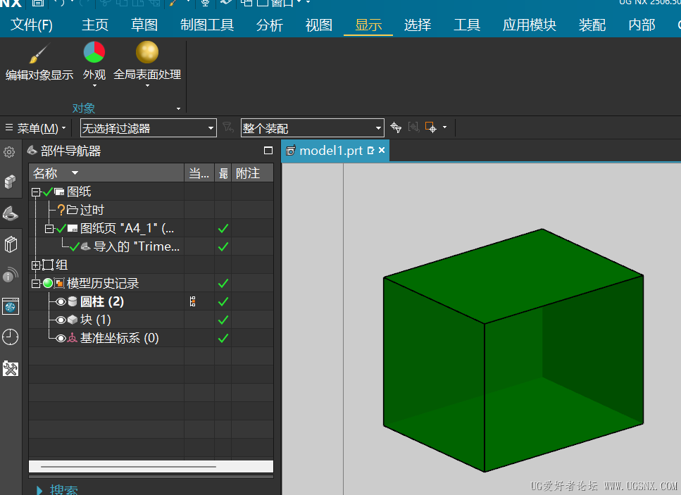Click the history sidebar icon
Screen dimensions: 681x495
pyautogui.click(x=10, y=338)
